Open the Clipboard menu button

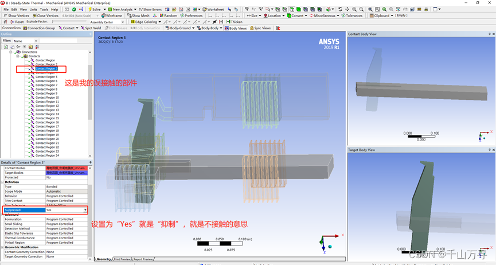point(381,15)
